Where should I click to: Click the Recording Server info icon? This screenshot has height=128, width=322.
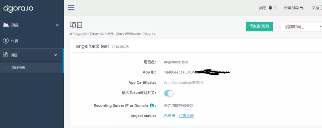pos(152,105)
